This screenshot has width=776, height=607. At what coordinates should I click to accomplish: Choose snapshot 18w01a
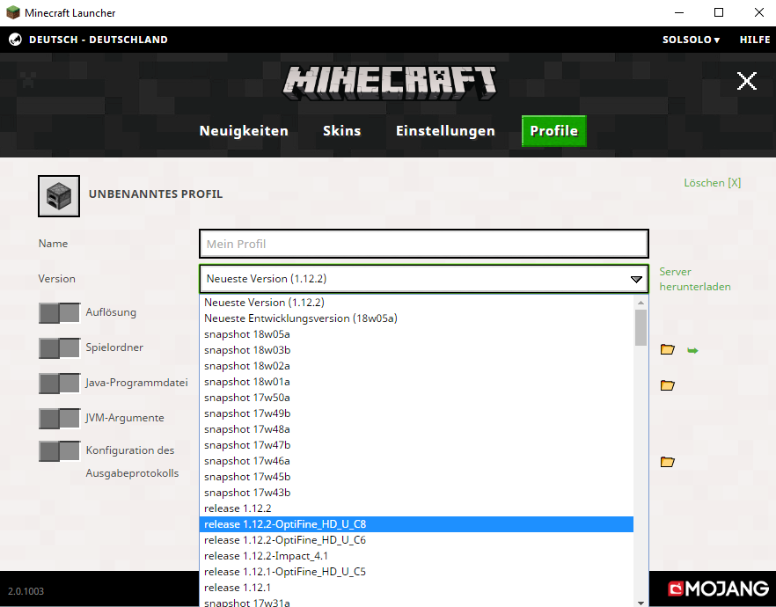pos(416,382)
